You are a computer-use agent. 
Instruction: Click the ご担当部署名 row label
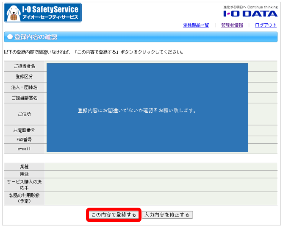(x=24, y=98)
